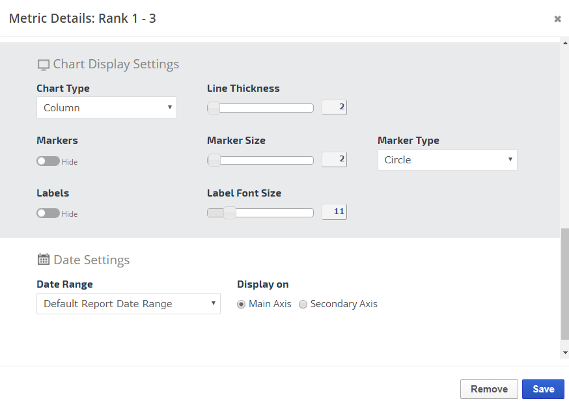This screenshot has height=410, width=569.
Task: Click the Line Thickness slider handle
Action: [214, 108]
